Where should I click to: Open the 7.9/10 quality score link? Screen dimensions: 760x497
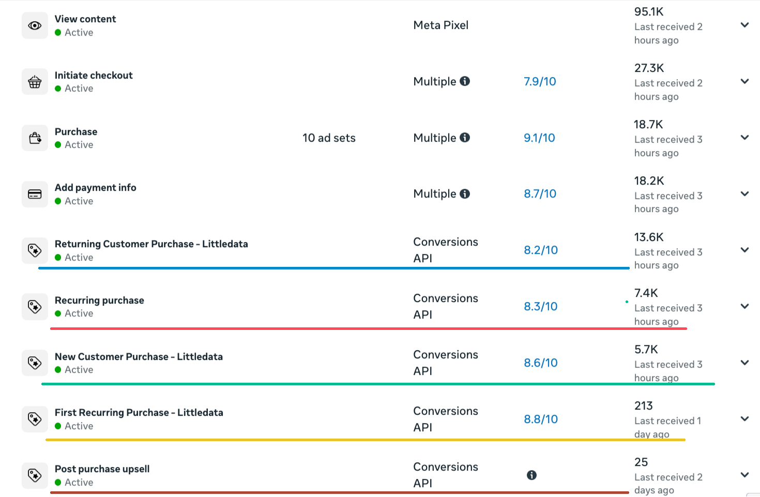540,81
